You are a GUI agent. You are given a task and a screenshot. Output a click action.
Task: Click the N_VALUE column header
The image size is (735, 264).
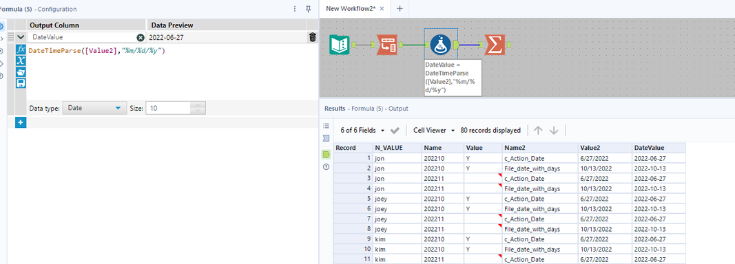tap(397, 147)
